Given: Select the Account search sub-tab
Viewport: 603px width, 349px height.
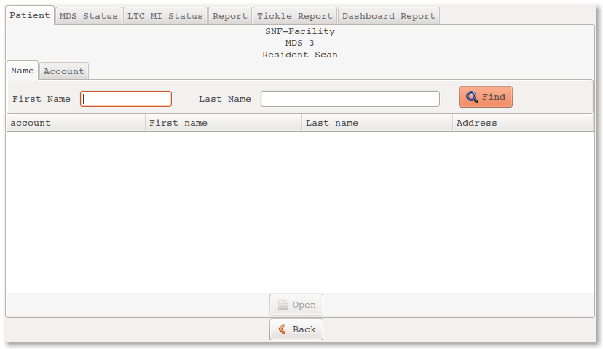Looking at the screenshot, I should 63,71.
